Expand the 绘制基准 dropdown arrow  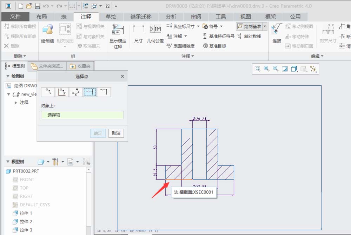click(x=265, y=26)
